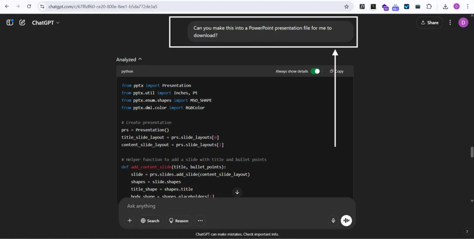Enable the Reason option
The image size is (474, 239).
coord(178,221)
